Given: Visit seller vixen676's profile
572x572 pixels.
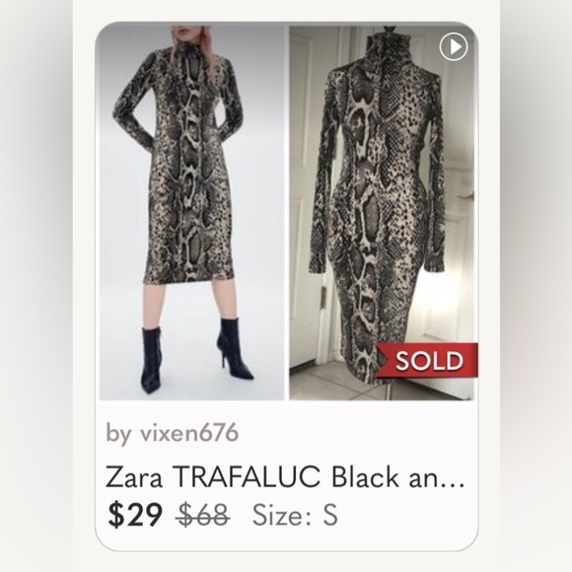Looking at the screenshot, I should [189, 433].
